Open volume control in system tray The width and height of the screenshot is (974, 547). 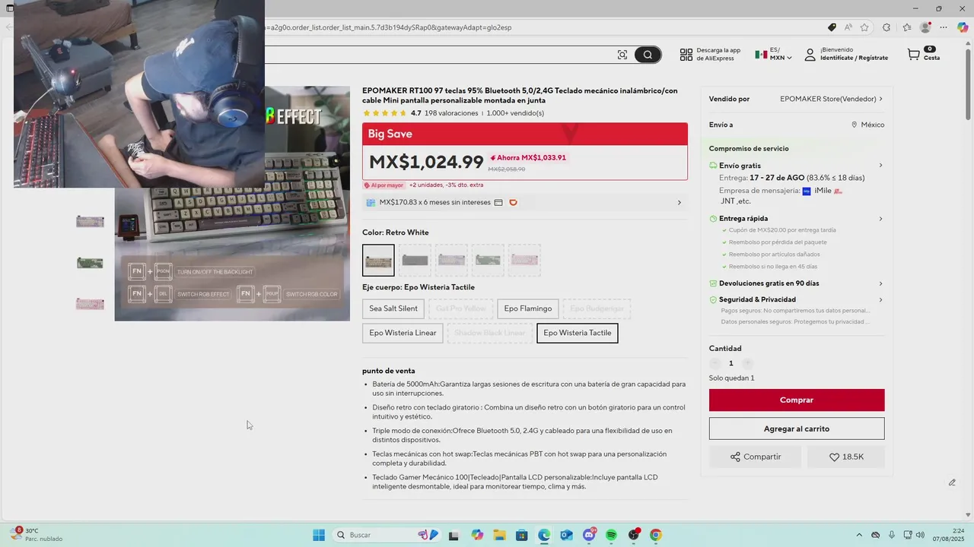coord(920,535)
